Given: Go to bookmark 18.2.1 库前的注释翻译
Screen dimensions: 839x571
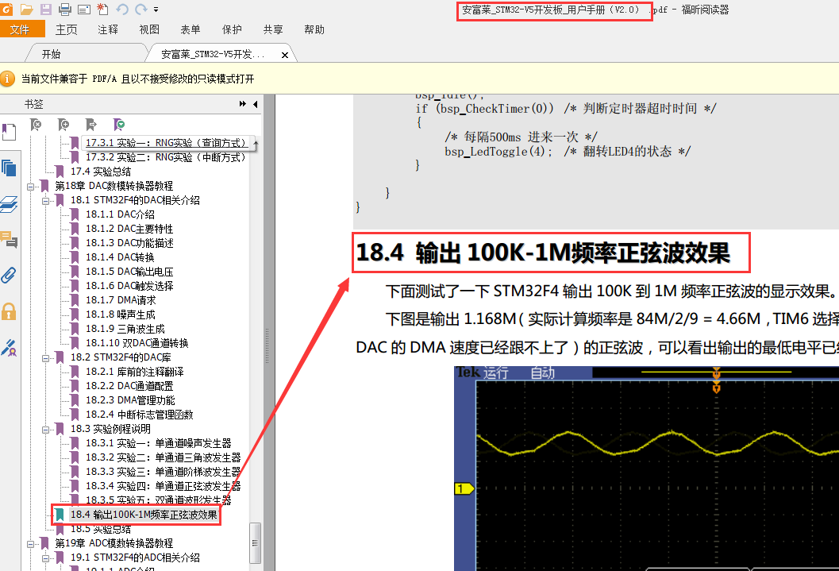Looking at the screenshot, I should (x=134, y=372).
